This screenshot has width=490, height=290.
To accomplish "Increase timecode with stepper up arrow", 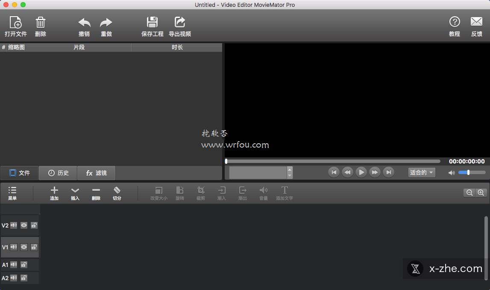I will [x=290, y=169].
